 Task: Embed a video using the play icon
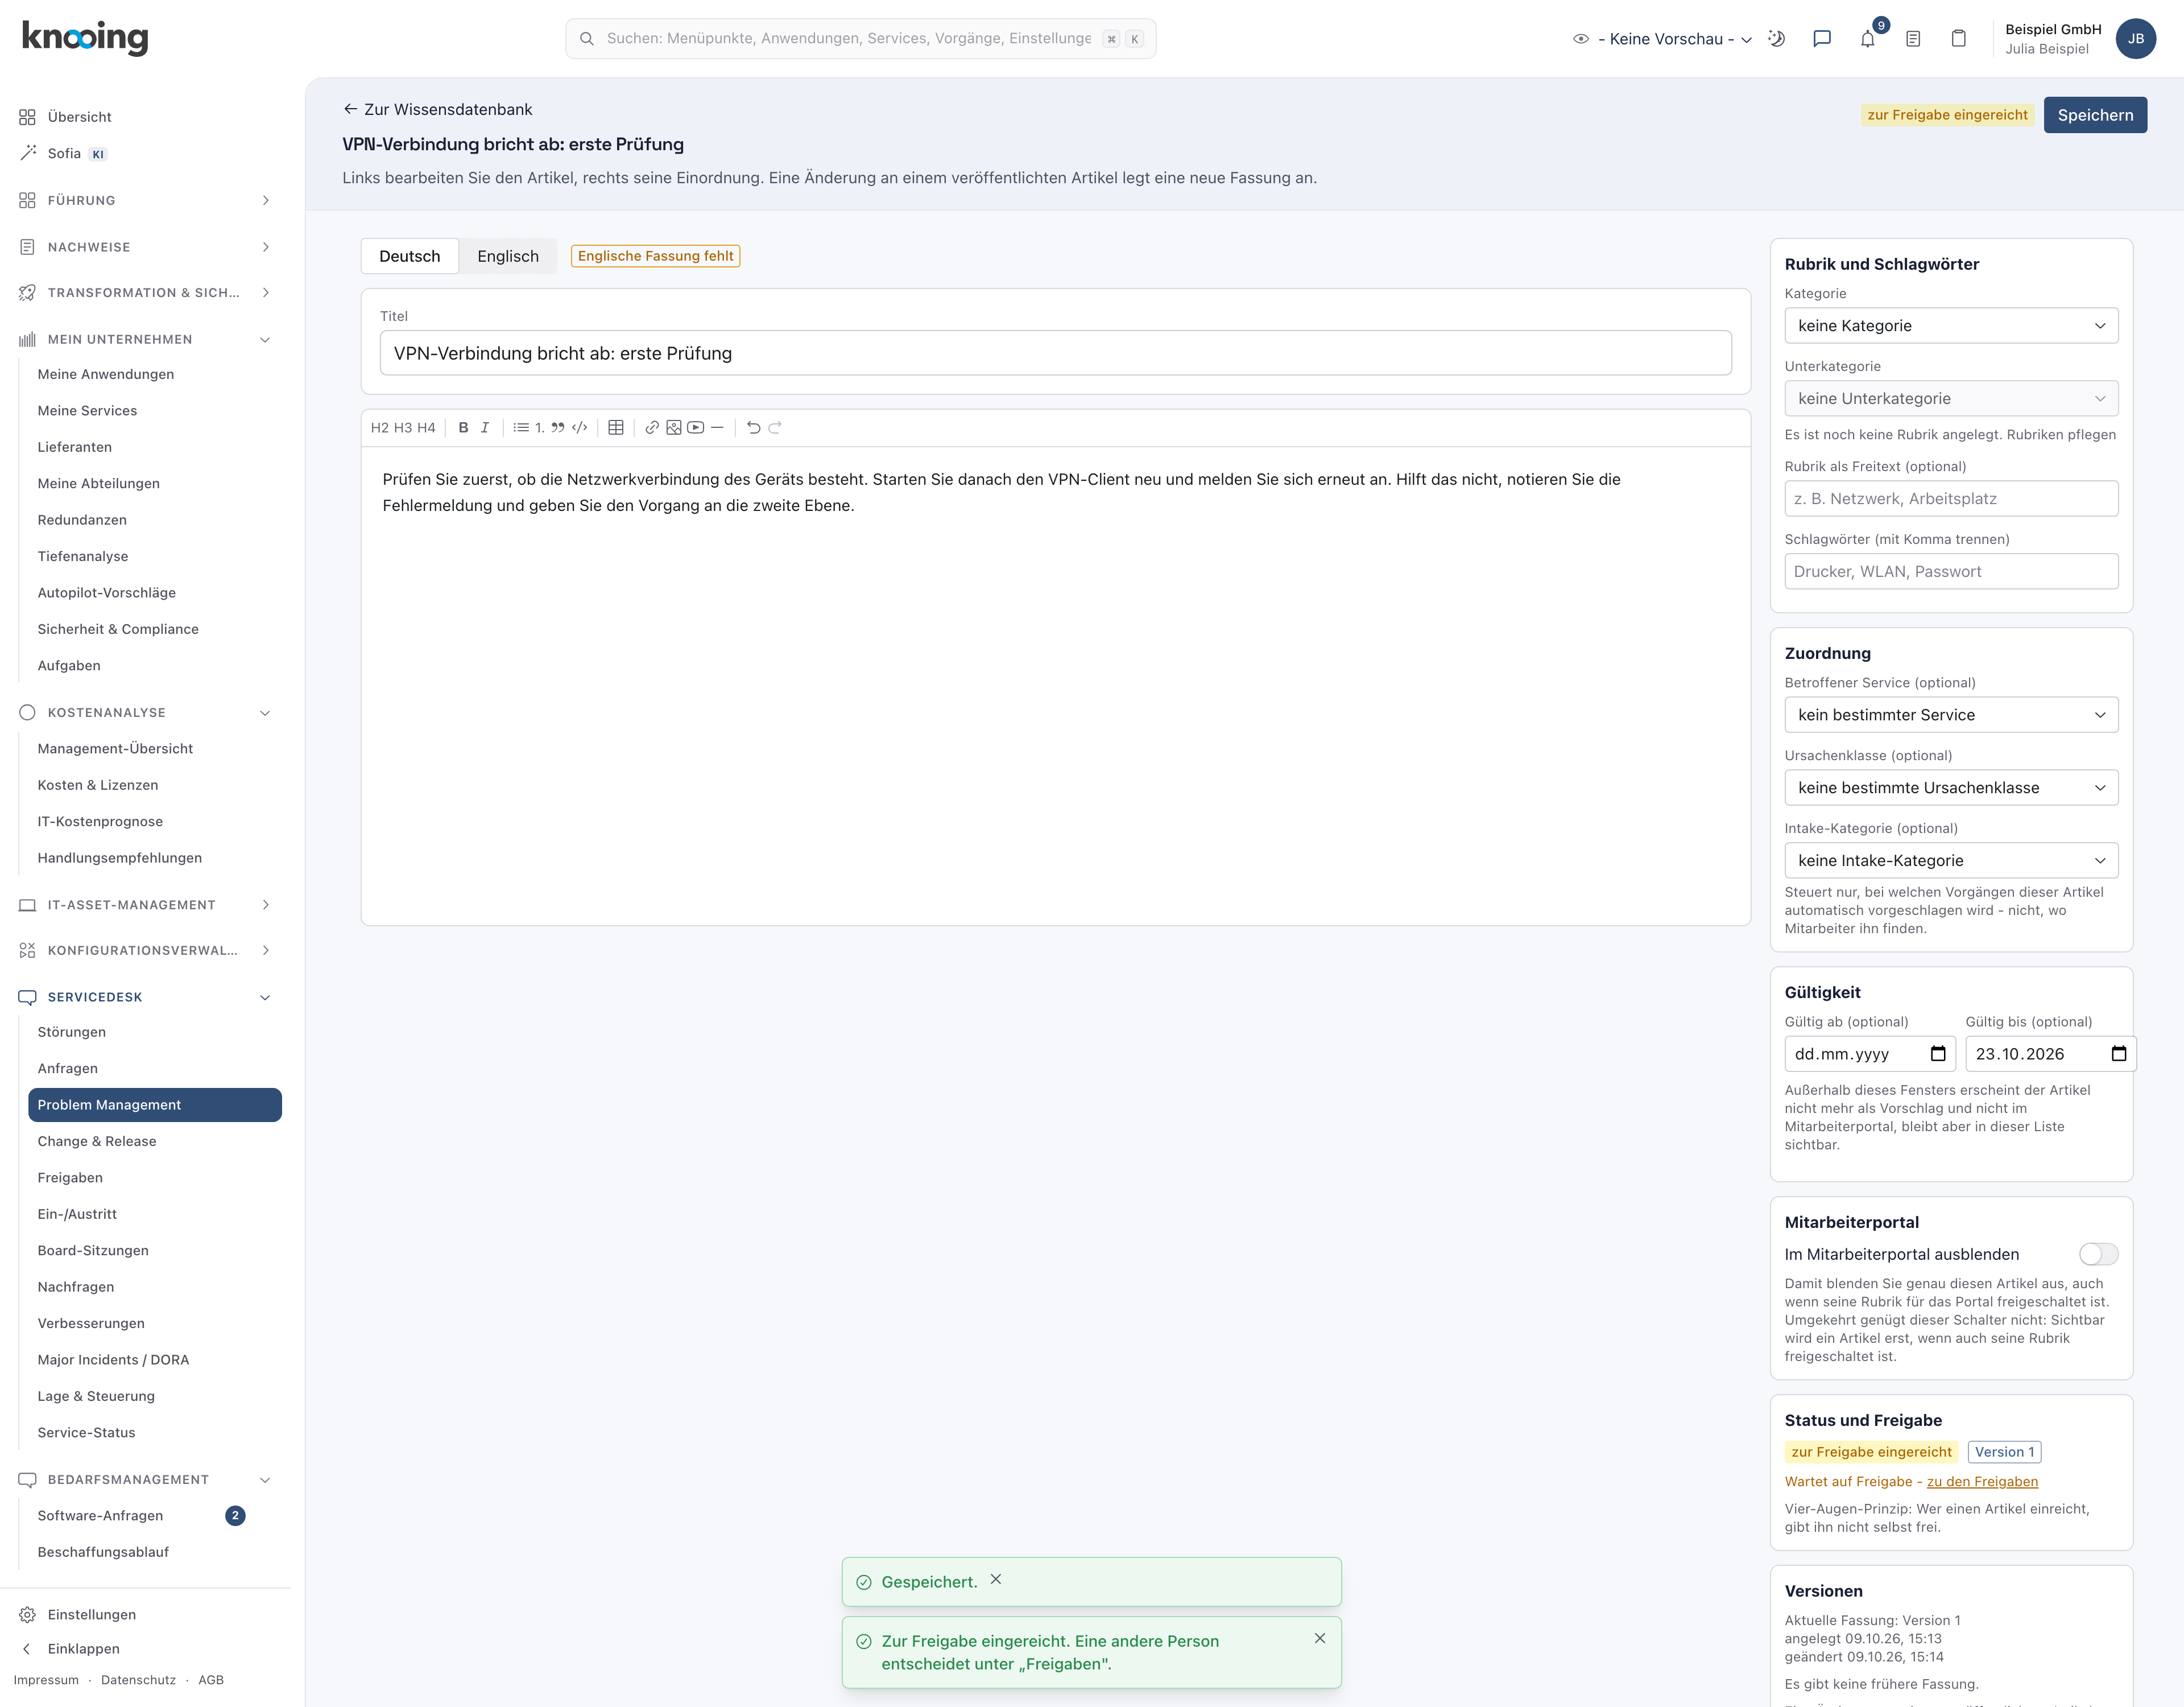[695, 427]
